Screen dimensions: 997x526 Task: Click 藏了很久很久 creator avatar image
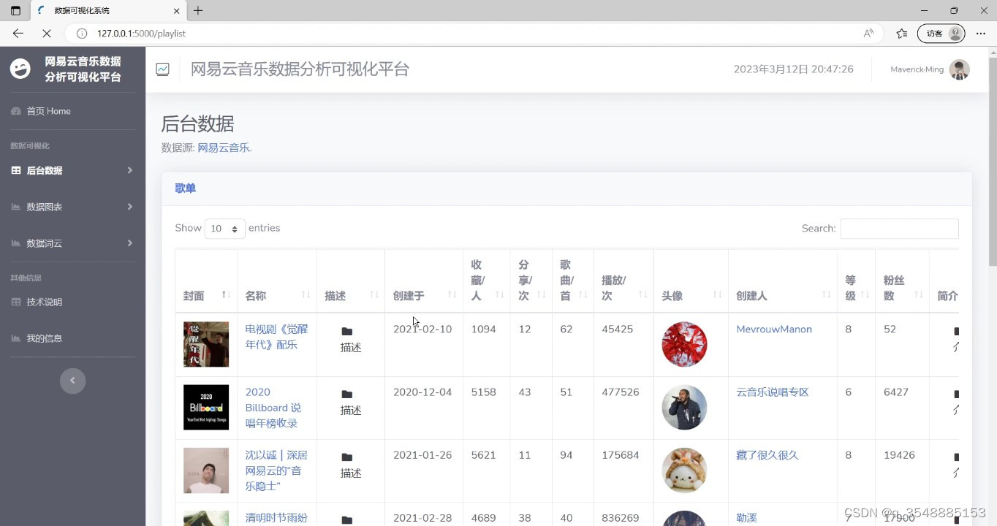[684, 470]
